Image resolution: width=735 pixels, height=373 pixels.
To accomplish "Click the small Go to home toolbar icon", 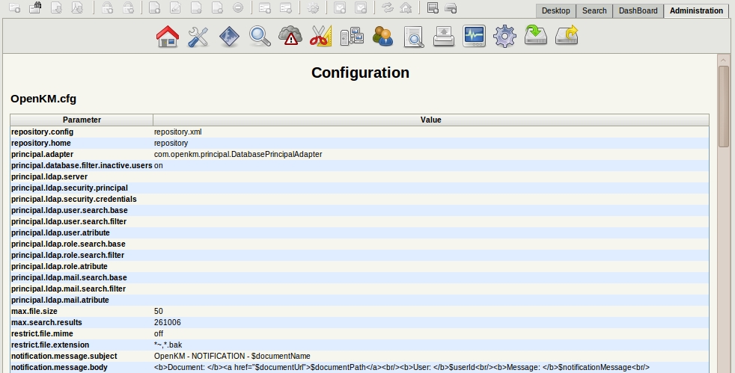I will 406,7.
